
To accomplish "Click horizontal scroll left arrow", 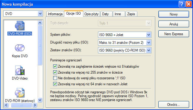I will (6, 105).
